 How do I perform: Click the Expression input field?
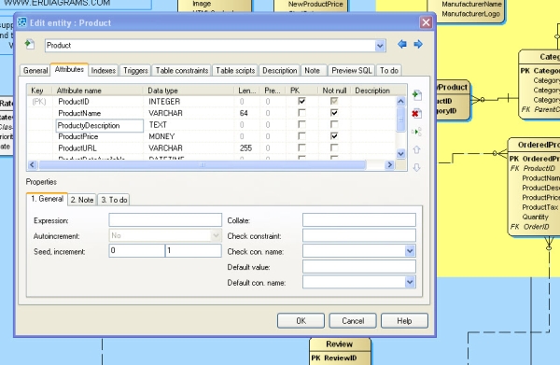pyautogui.click(x=165, y=220)
